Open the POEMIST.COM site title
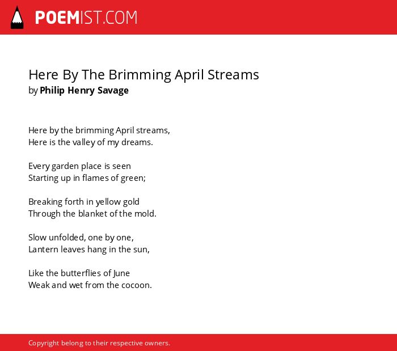 (86, 18)
